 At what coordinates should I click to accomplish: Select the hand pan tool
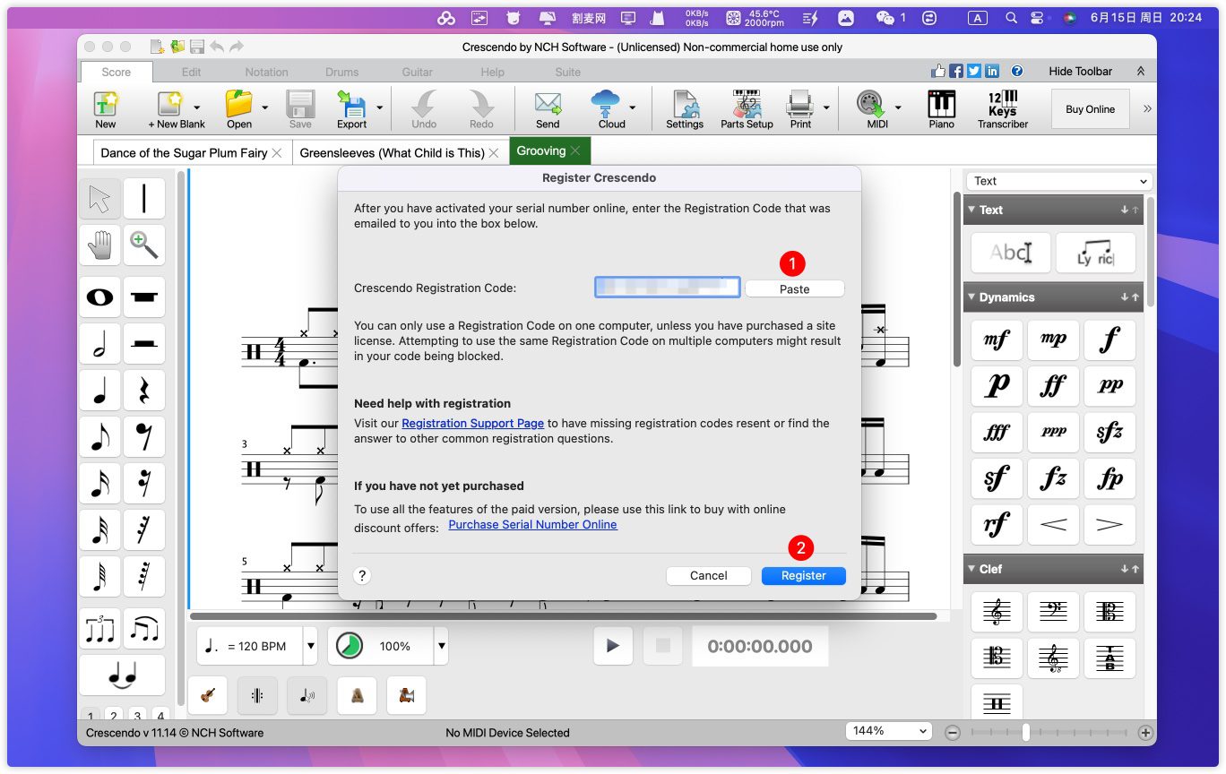pos(99,245)
